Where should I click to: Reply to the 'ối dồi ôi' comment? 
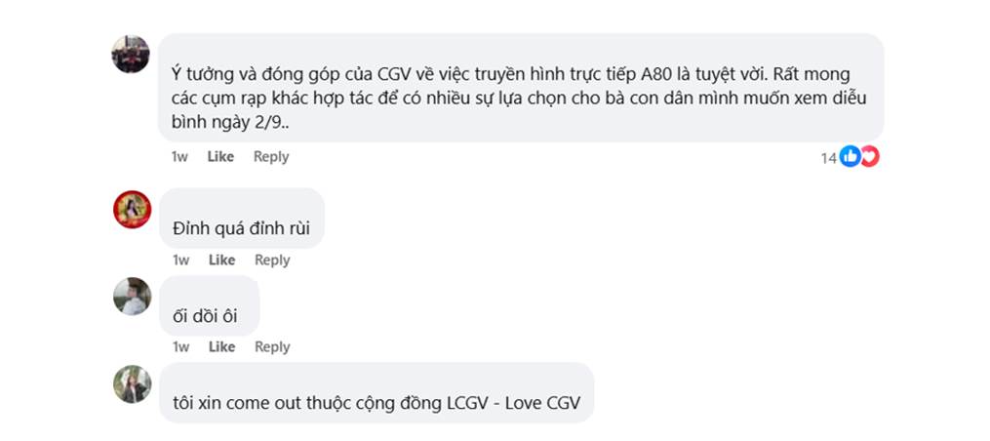coord(272,347)
